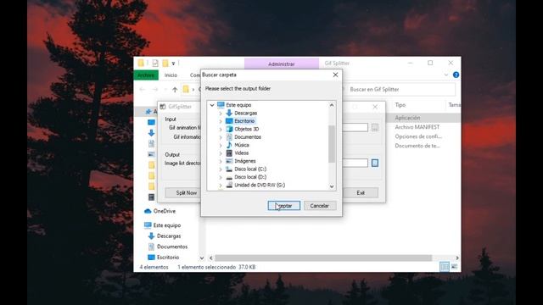543x305 pixels.
Task: Expand the Disco local (D:) node
Action: point(221,177)
